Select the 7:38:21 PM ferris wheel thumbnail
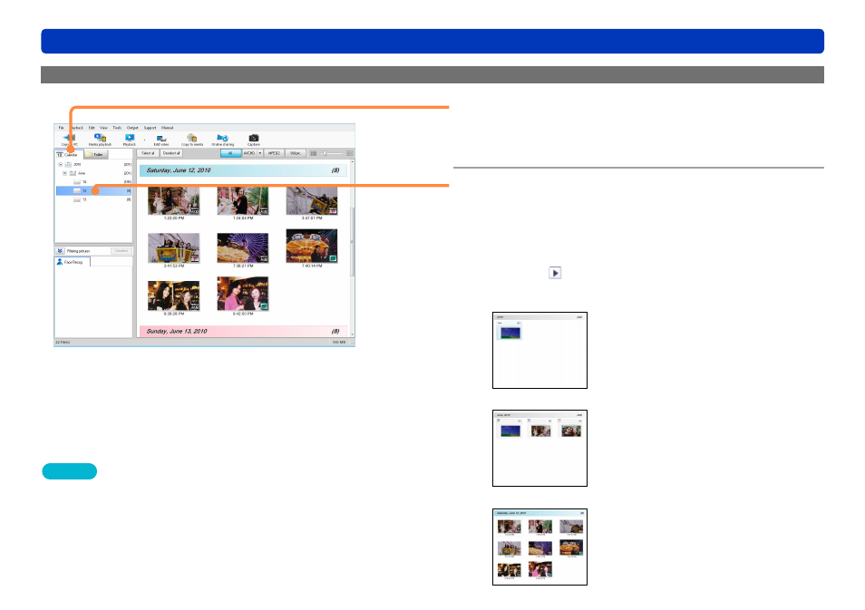Image resolution: width=865 pixels, height=610 pixels. pyautogui.click(x=243, y=247)
